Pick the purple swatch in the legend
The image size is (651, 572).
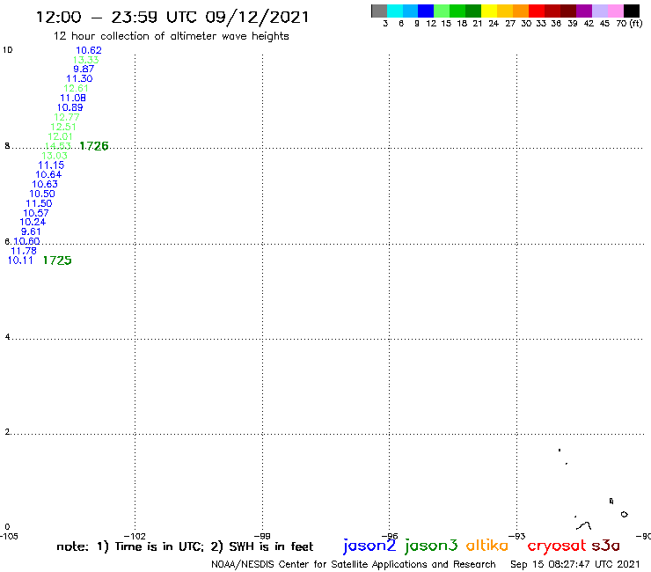pos(584,11)
